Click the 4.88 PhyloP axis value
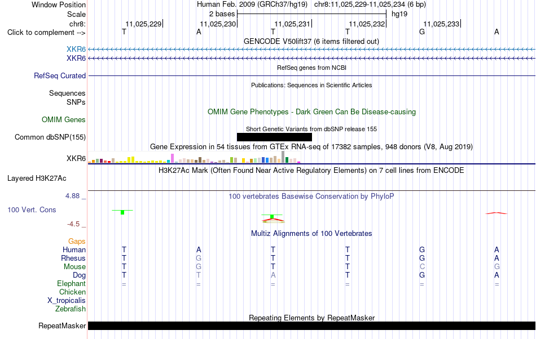This screenshot has width=536, height=339. pyautogui.click(x=72, y=196)
